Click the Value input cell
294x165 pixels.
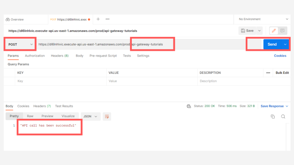point(152,81)
